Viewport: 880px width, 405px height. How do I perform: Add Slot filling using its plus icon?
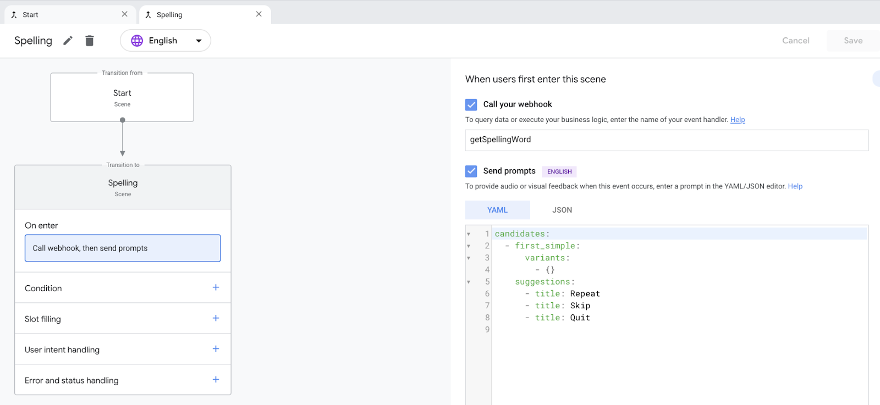tap(216, 318)
